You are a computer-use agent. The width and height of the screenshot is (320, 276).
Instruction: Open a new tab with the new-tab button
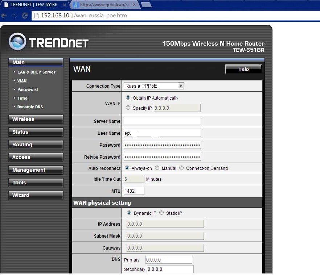[x=147, y=4]
